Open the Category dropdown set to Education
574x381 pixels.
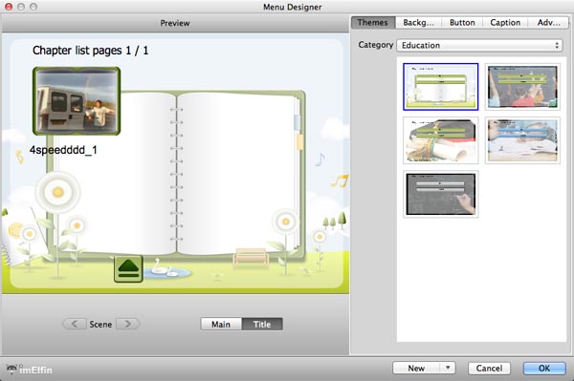[x=479, y=45]
